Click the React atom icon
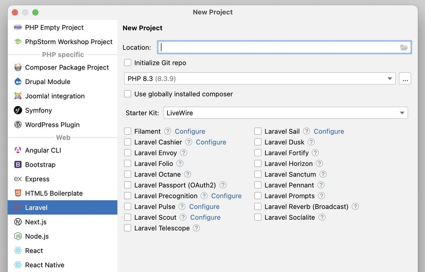The height and width of the screenshot is (272, 425). [18, 251]
